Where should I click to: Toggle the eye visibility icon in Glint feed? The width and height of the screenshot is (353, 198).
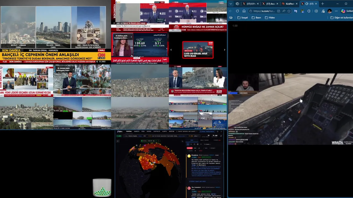pos(201,144)
